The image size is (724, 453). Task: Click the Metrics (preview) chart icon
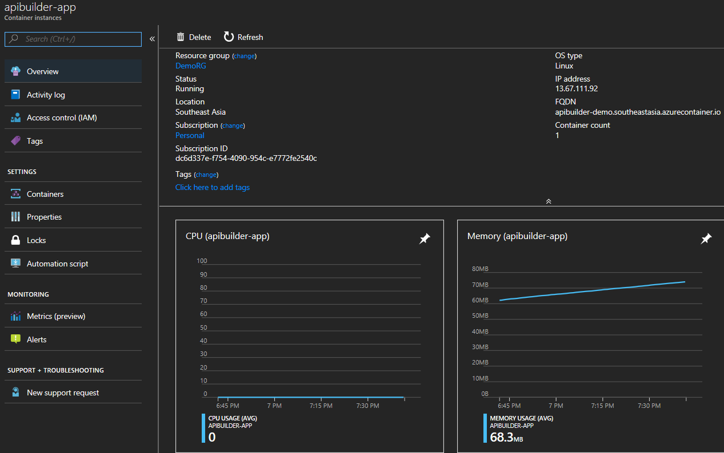(x=15, y=316)
